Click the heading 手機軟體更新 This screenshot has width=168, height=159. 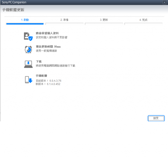point(13,10)
